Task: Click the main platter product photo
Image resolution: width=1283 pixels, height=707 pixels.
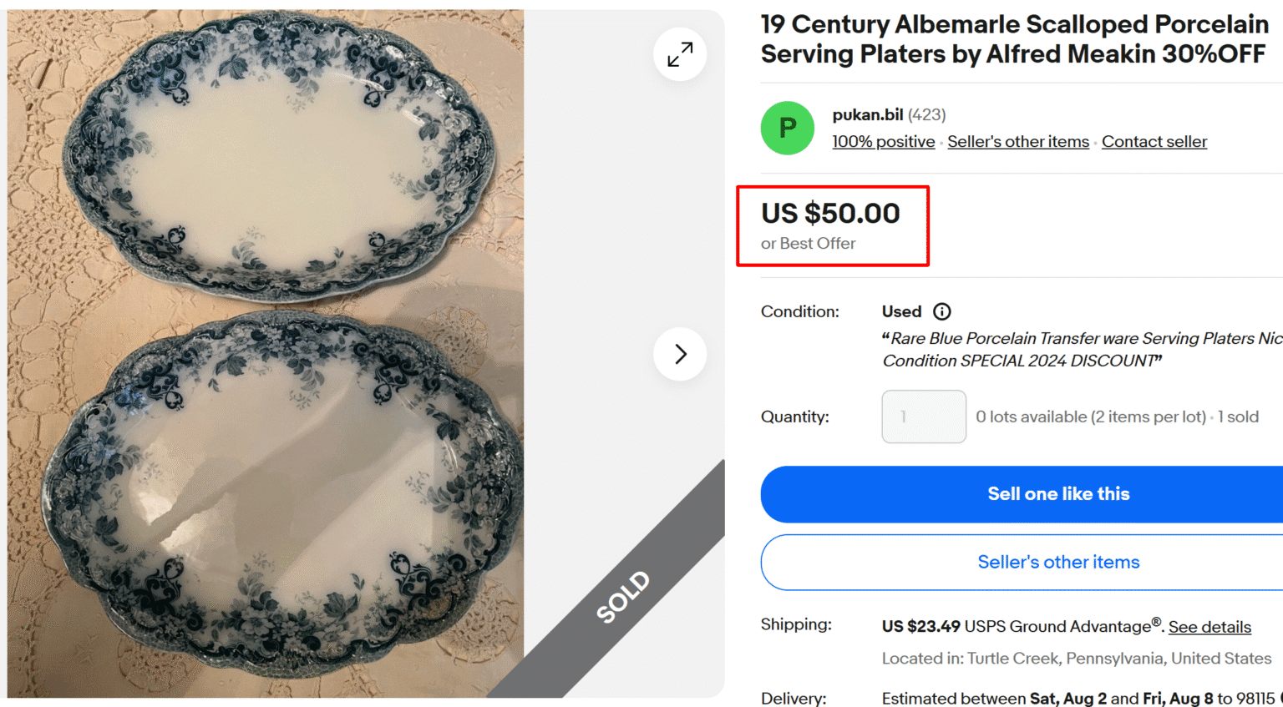Action: [262, 351]
